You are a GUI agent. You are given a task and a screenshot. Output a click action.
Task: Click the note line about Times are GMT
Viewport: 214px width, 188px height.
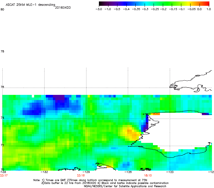[90, 180]
